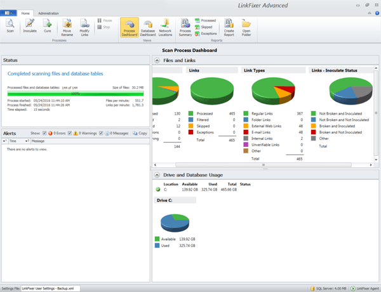Collapse the Files and Links section
This screenshot has width=381, height=292.
coord(157,60)
